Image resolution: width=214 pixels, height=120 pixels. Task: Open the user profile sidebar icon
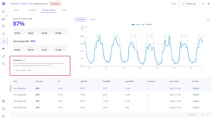3,116
